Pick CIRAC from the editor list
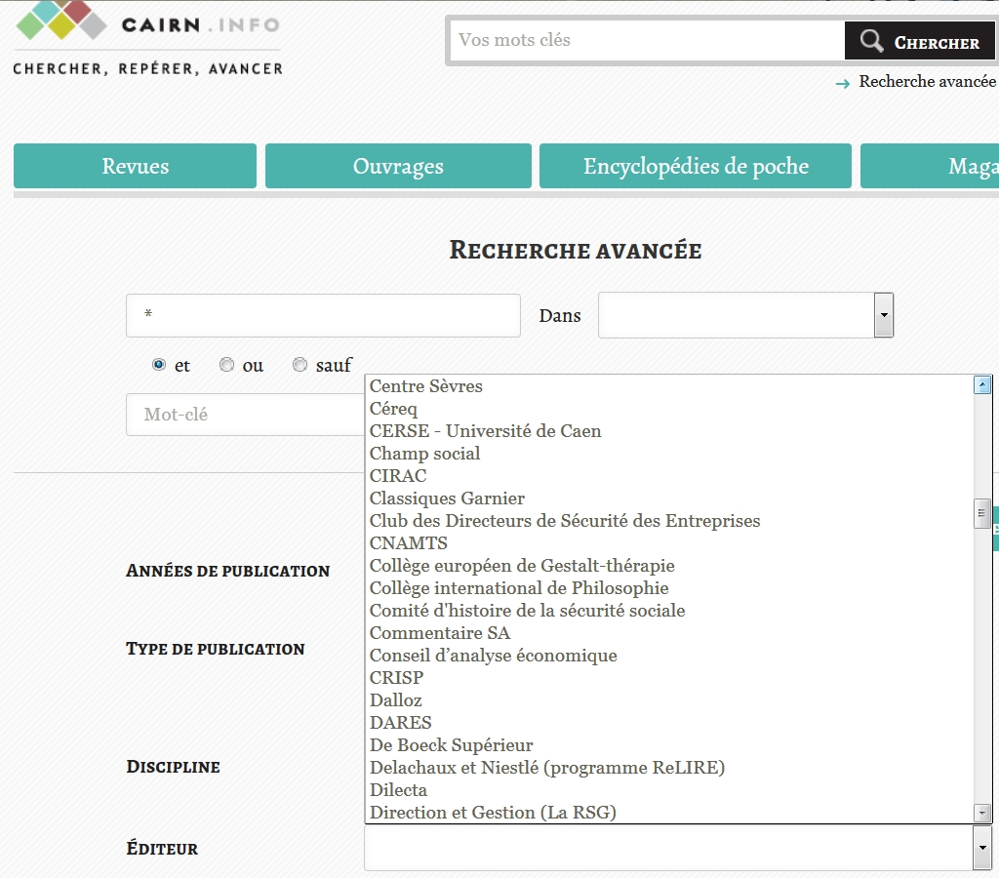Screen dimensions: 999x878 pyautogui.click(x=669, y=476)
